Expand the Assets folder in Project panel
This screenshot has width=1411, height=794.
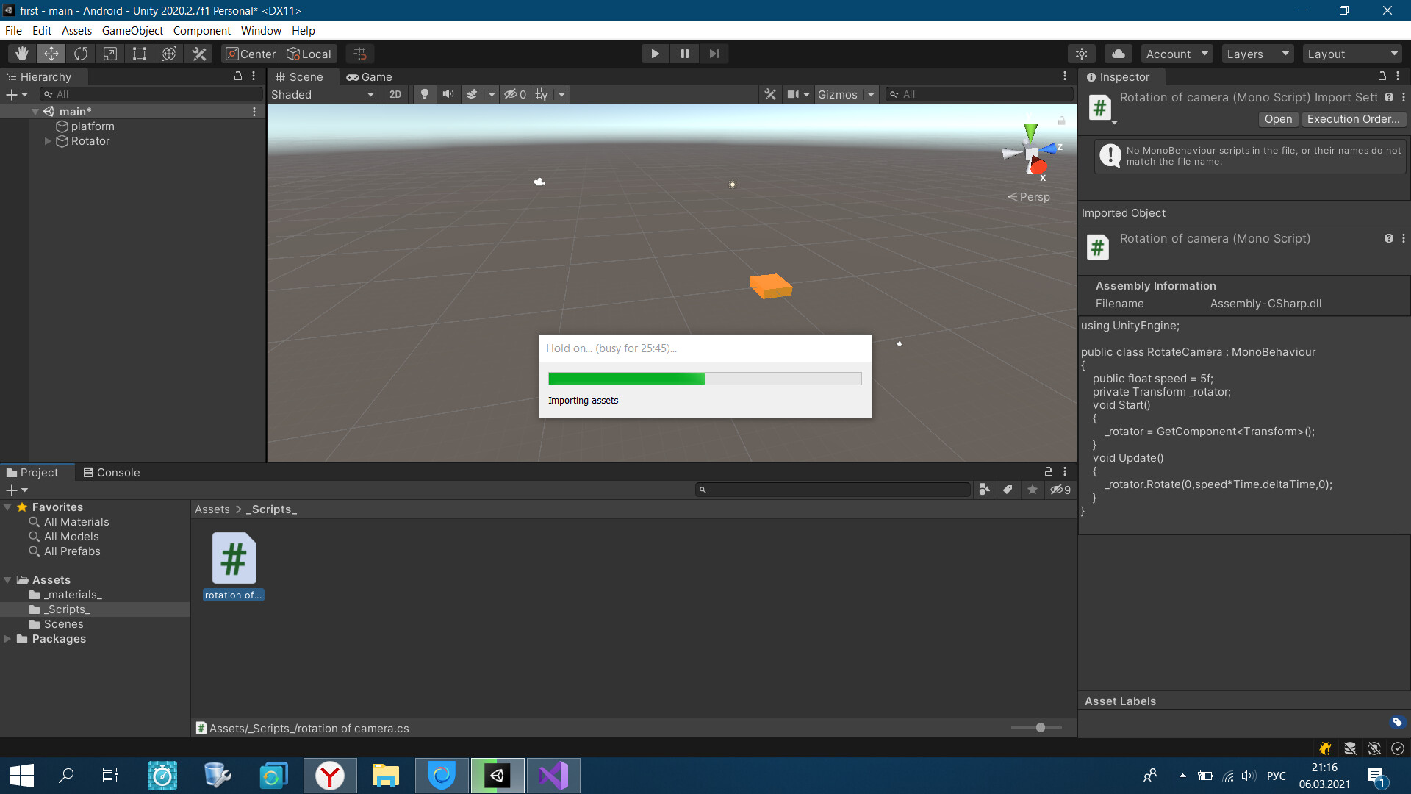coord(10,579)
